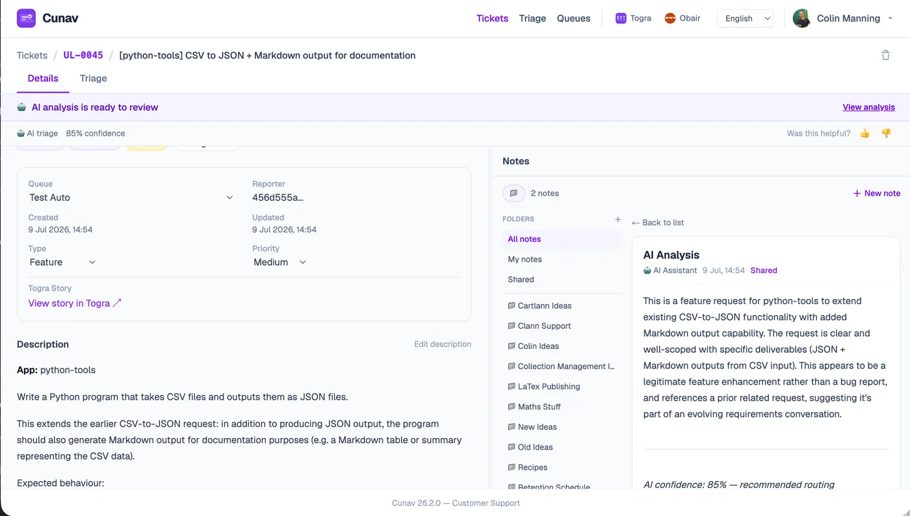Click the Cunav logo icon
Screen dimensions: 910x516
(26, 18)
